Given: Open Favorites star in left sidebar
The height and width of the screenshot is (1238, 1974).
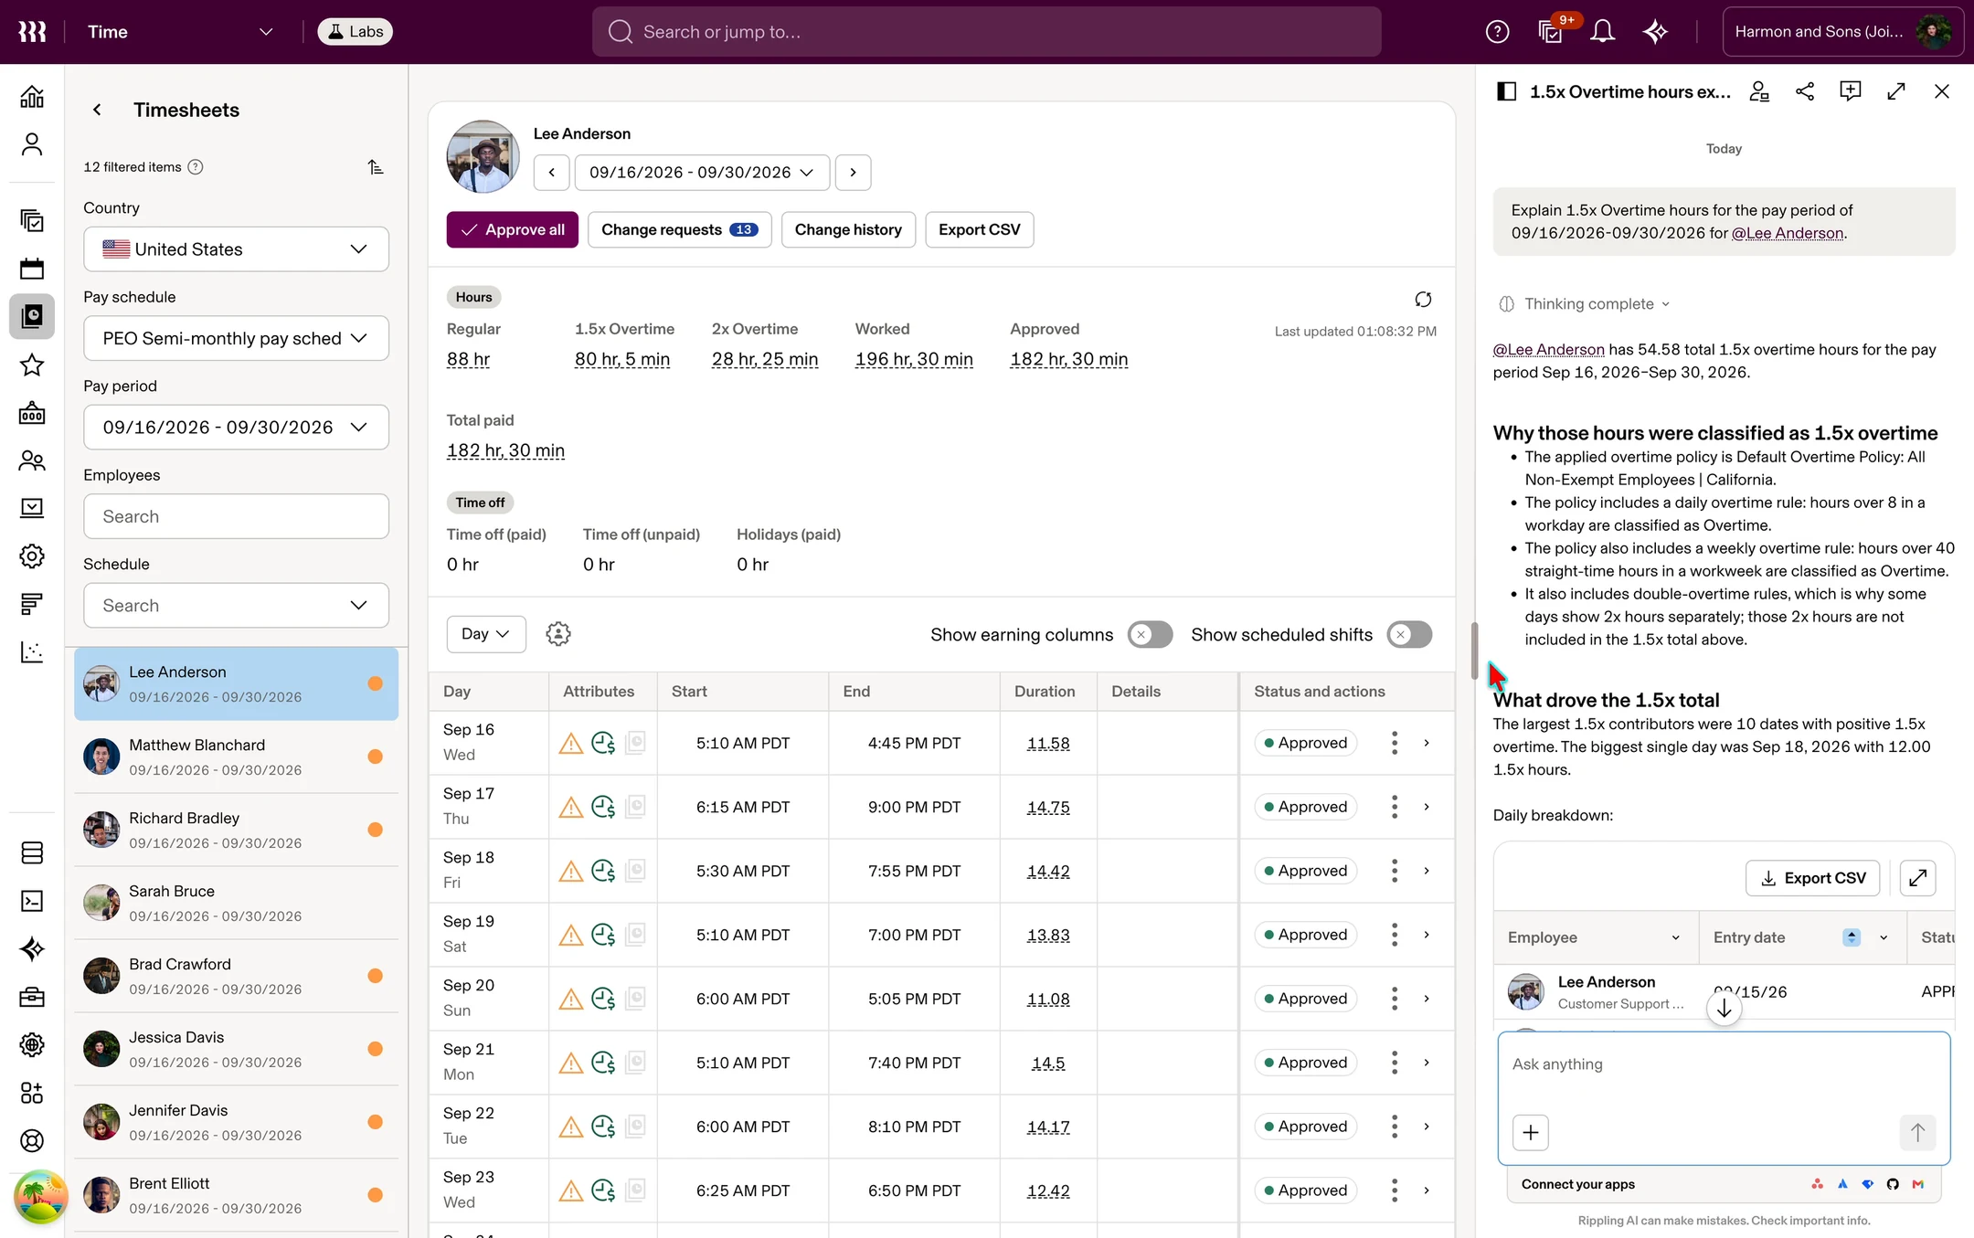Looking at the screenshot, I should tap(32, 365).
